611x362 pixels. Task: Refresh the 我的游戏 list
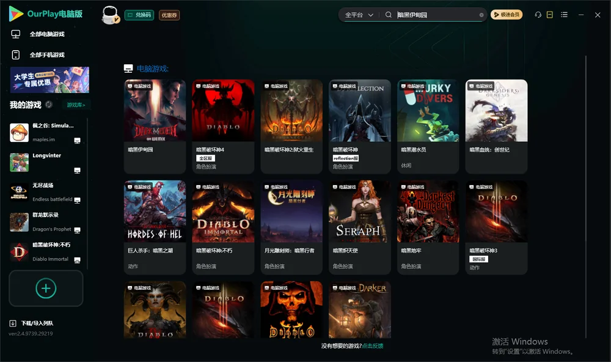click(49, 105)
